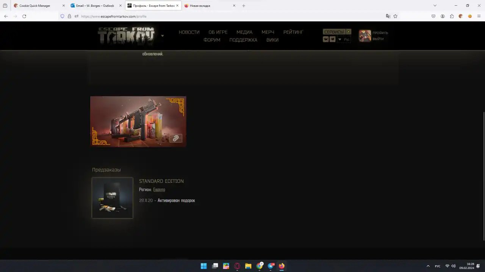Image resolution: width=485 pixels, height=272 pixels.
Task: Open the Firefox application menu
Action: (479, 16)
